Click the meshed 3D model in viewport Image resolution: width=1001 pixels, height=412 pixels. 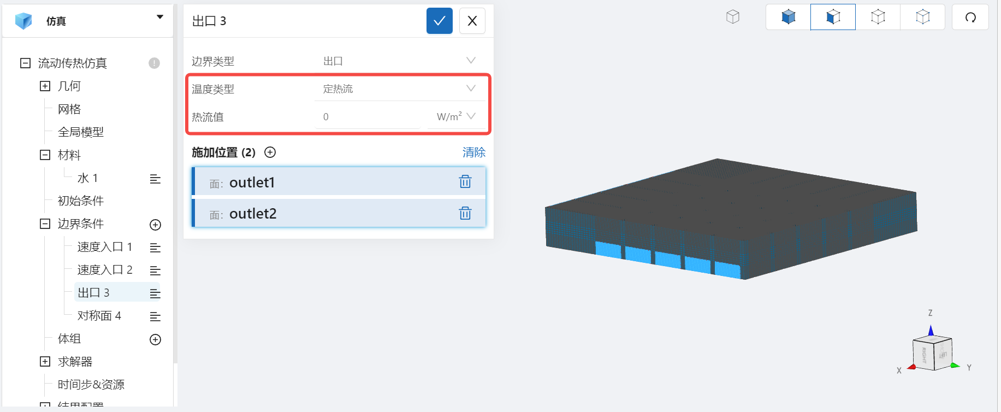pyautogui.click(x=731, y=219)
